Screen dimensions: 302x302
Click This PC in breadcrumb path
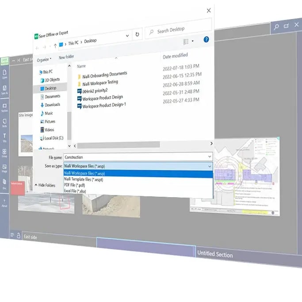tap(73, 43)
